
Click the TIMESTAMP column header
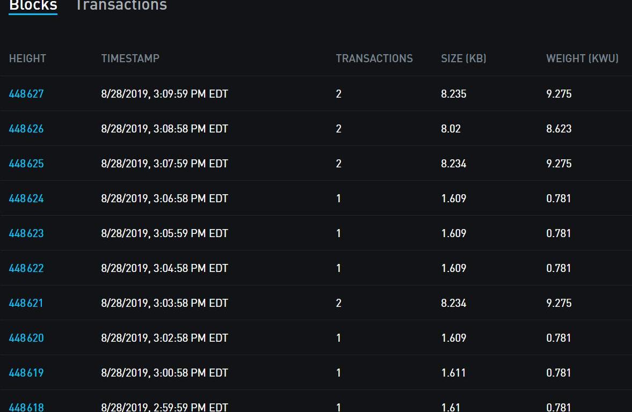[130, 58]
